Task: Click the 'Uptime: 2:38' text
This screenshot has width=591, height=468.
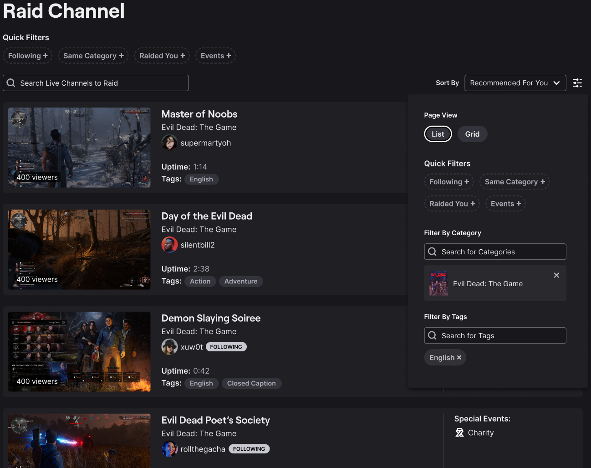Action: [185, 269]
